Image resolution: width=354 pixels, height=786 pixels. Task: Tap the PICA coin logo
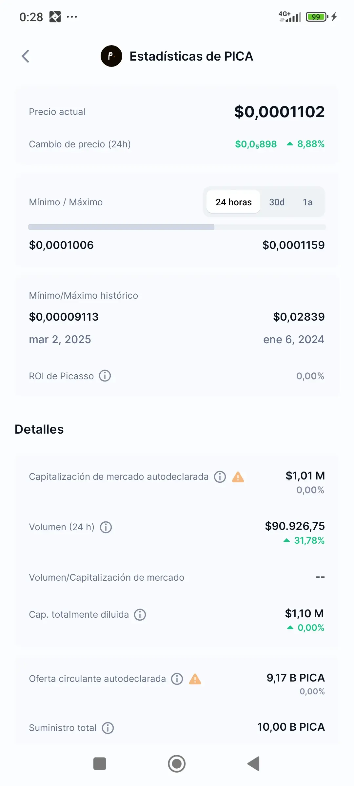111,56
